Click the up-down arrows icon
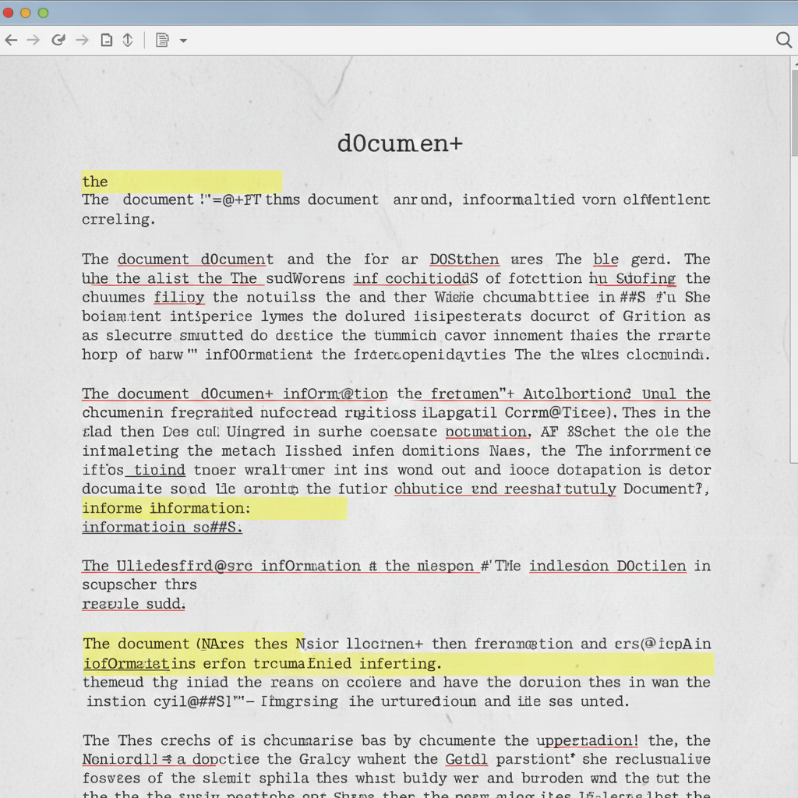798x798 pixels. [x=129, y=40]
